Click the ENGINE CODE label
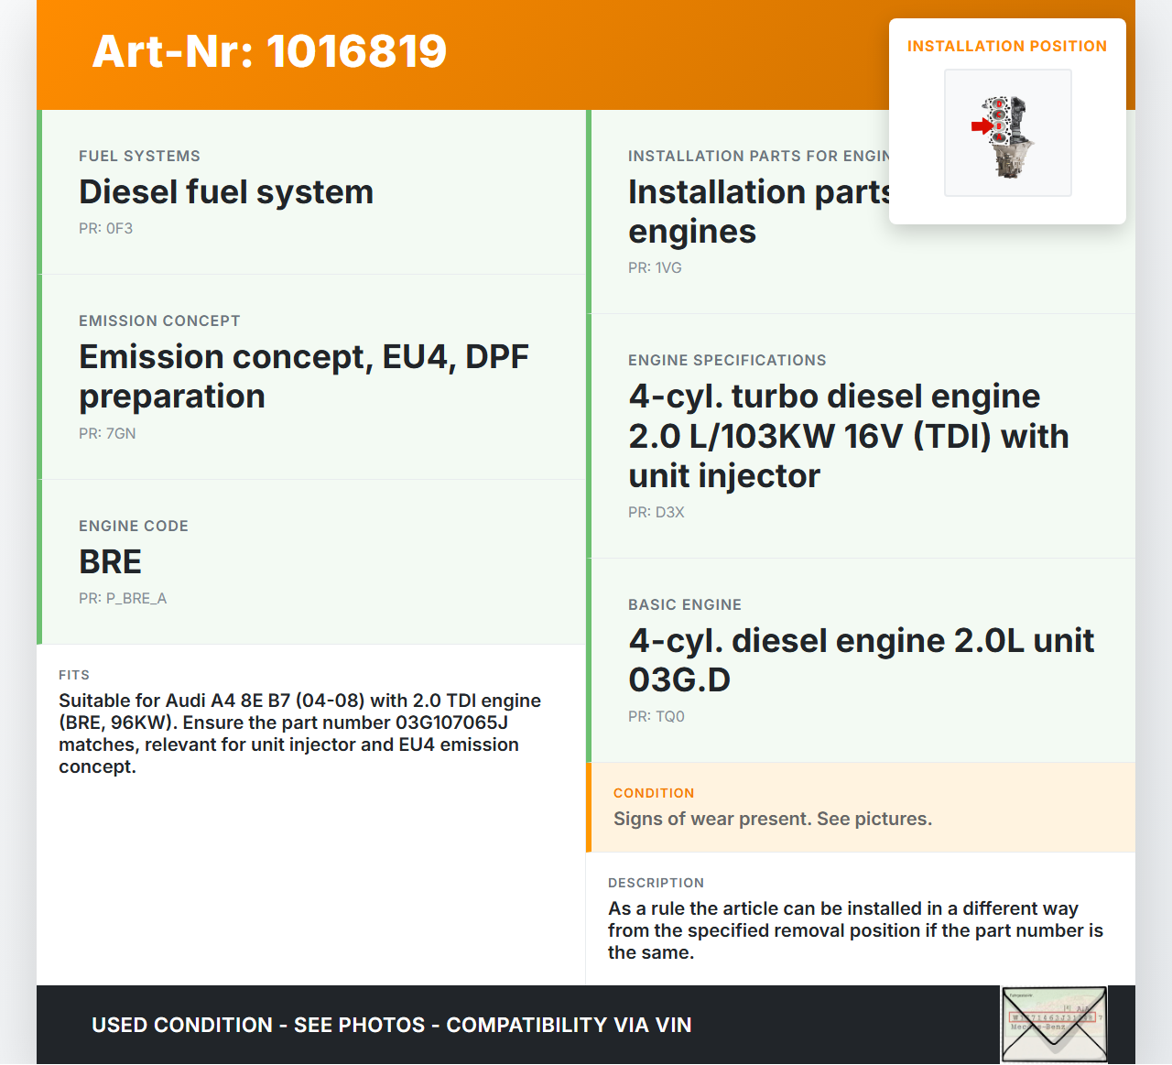This screenshot has height=1065, width=1172. 134,527
